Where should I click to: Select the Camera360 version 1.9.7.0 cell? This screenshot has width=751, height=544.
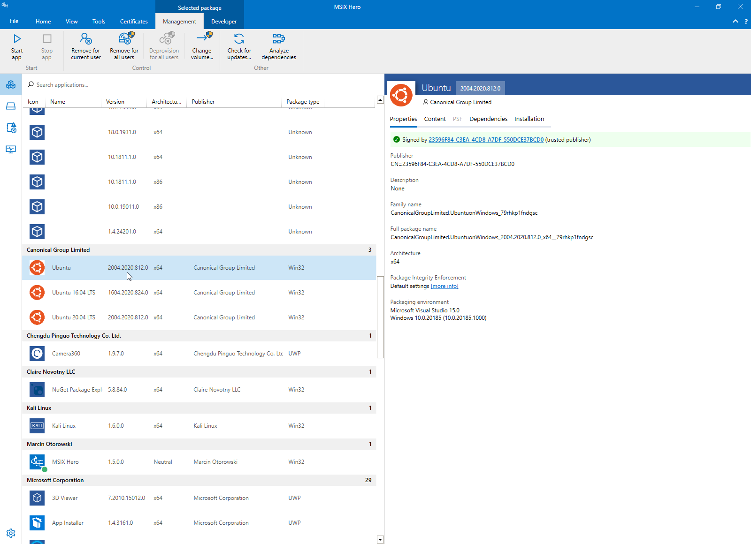116,354
